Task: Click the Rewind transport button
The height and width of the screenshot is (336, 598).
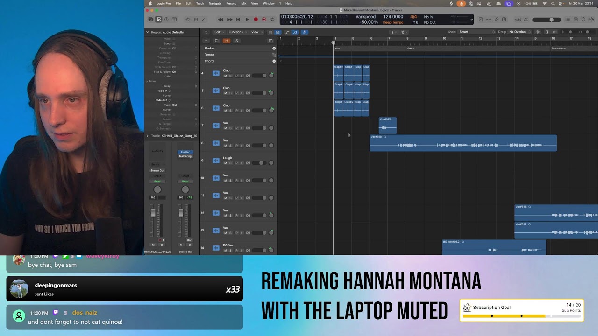Action: (221, 20)
